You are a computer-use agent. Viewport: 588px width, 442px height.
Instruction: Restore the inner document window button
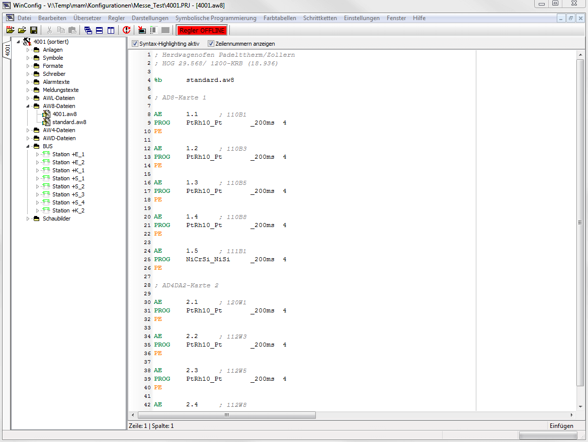point(571,18)
